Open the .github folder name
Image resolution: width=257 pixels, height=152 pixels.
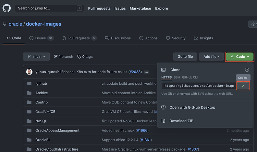(x=41, y=84)
